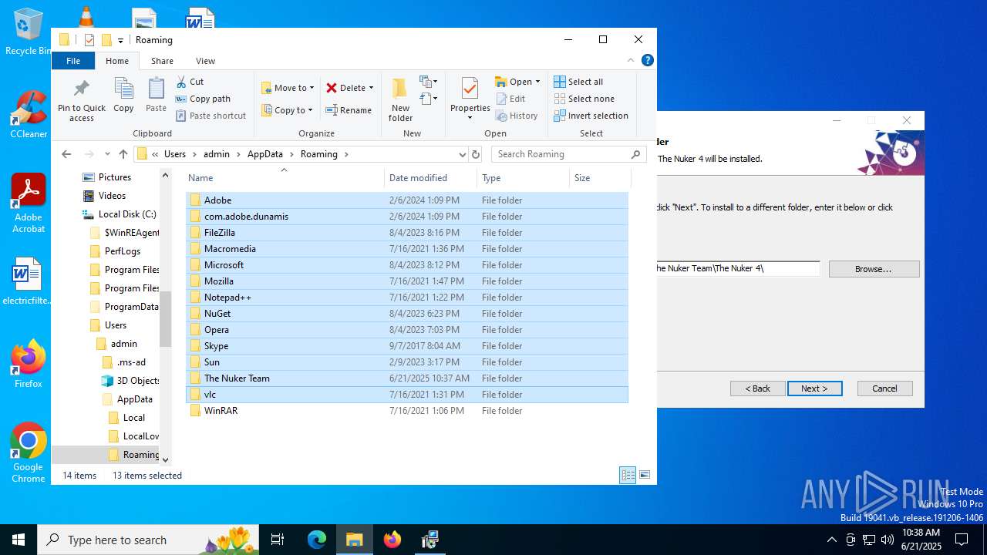Open Copy to dropdown
This screenshot has width=987, height=555.
click(287, 110)
